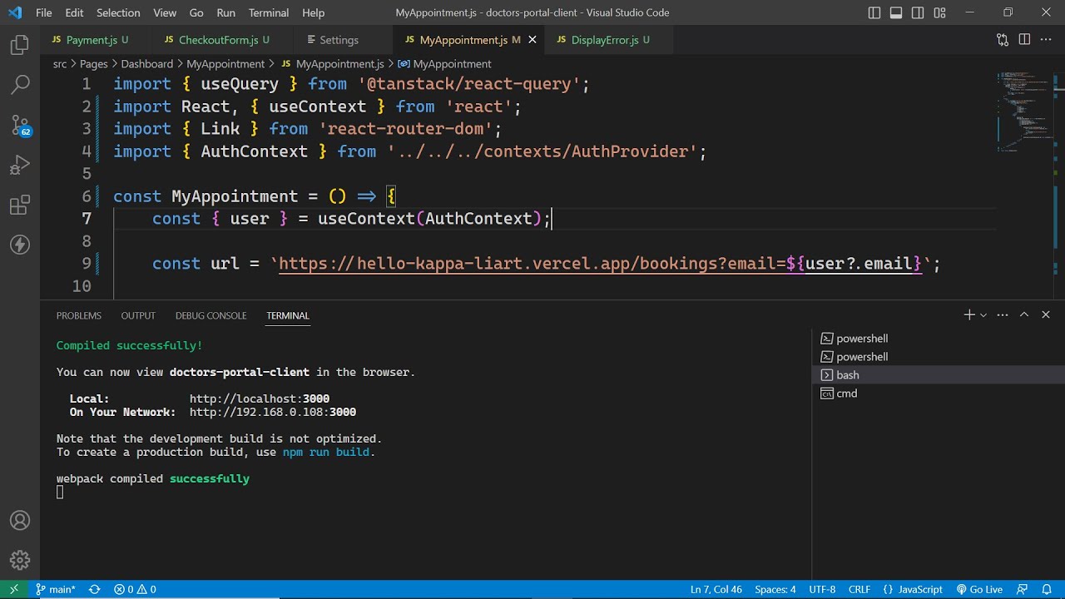The height and width of the screenshot is (599, 1065).
Task: Split the editor right
Action: click(1024, 40)
